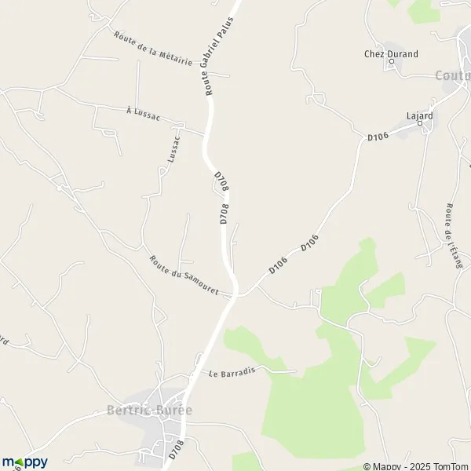Click the Mappy logo

tap(25, 462)
